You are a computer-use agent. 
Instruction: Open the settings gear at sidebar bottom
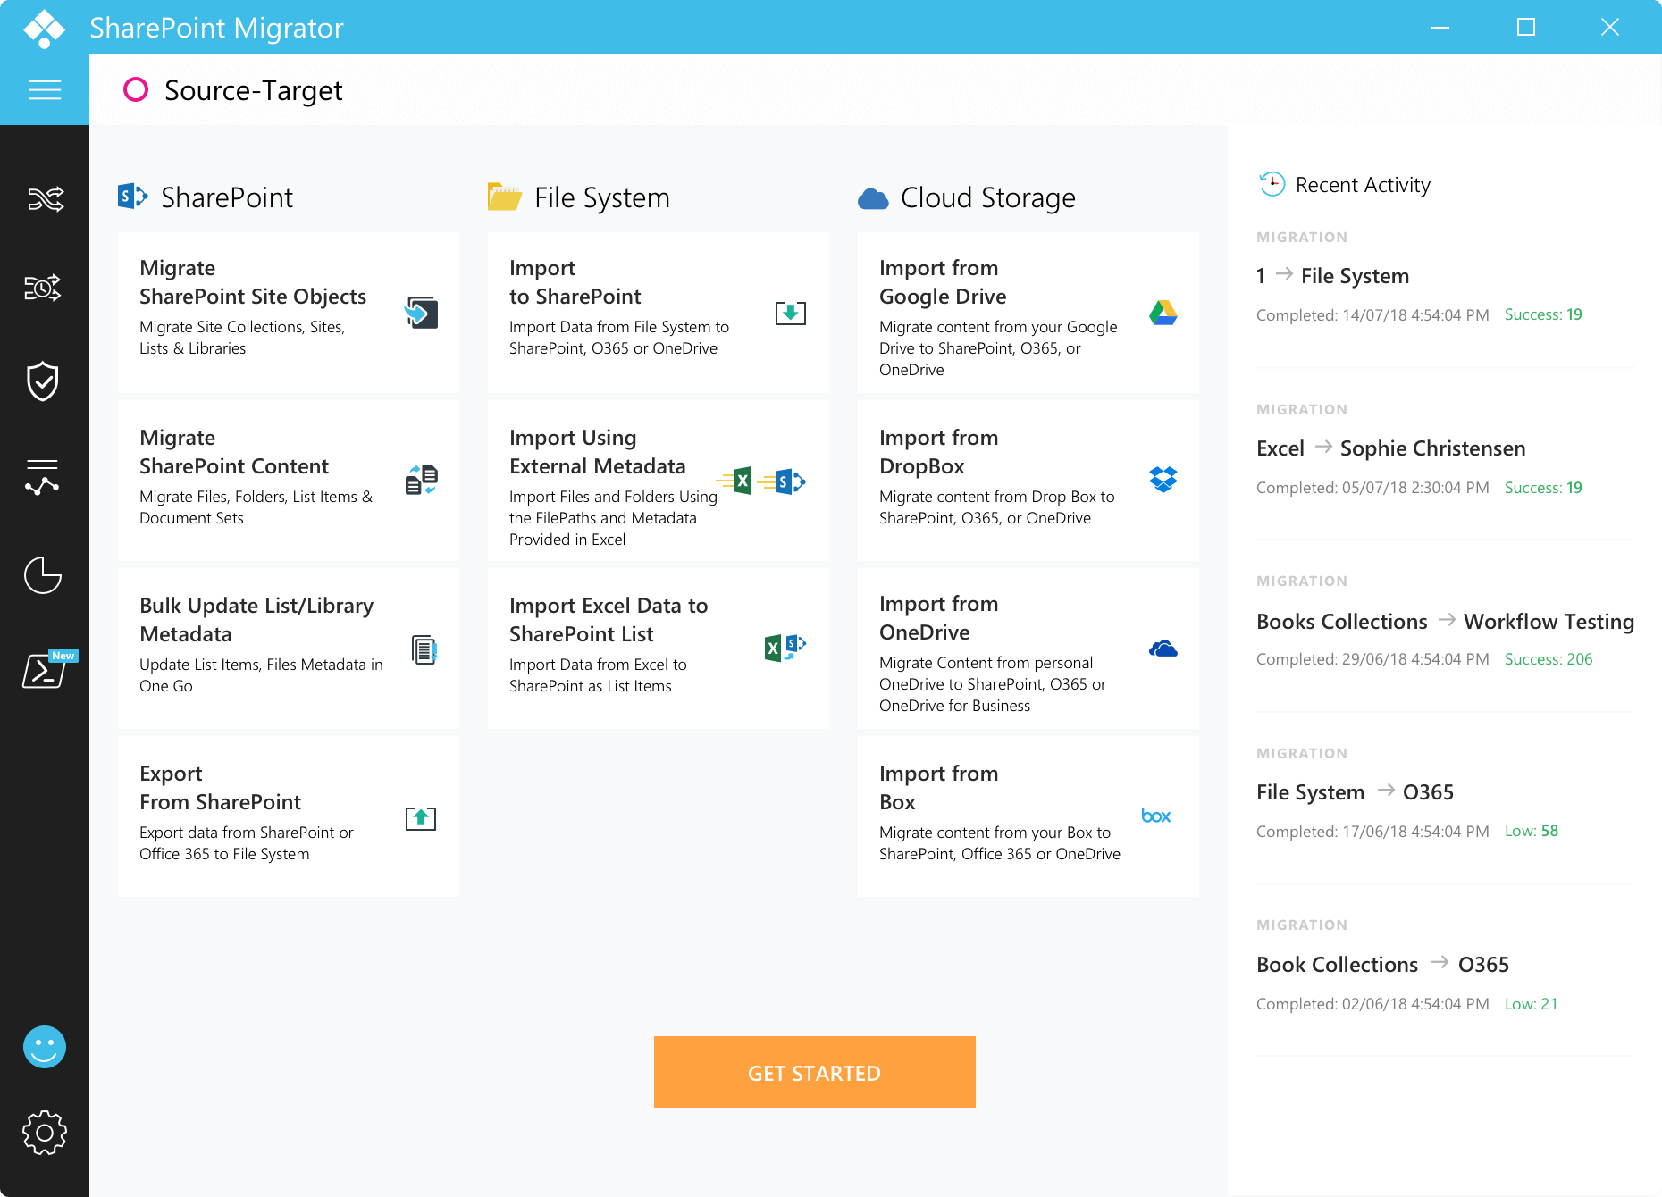coord(45,1133)
